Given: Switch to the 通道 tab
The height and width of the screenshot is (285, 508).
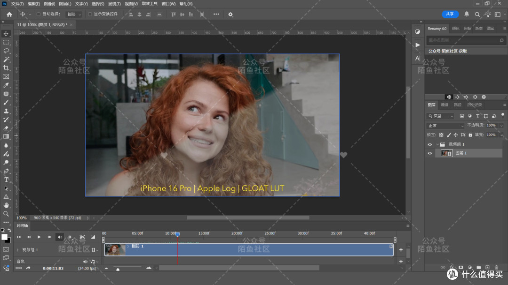Looking at the screenshot, I should point(444,105).
